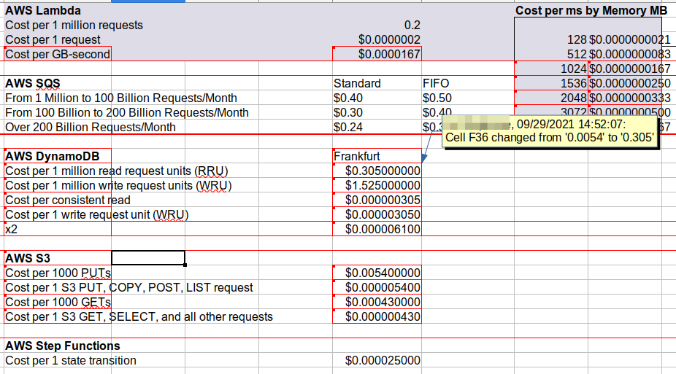Click the FIFO price $0.50 cell
The image size is (676, 374).
468,98
